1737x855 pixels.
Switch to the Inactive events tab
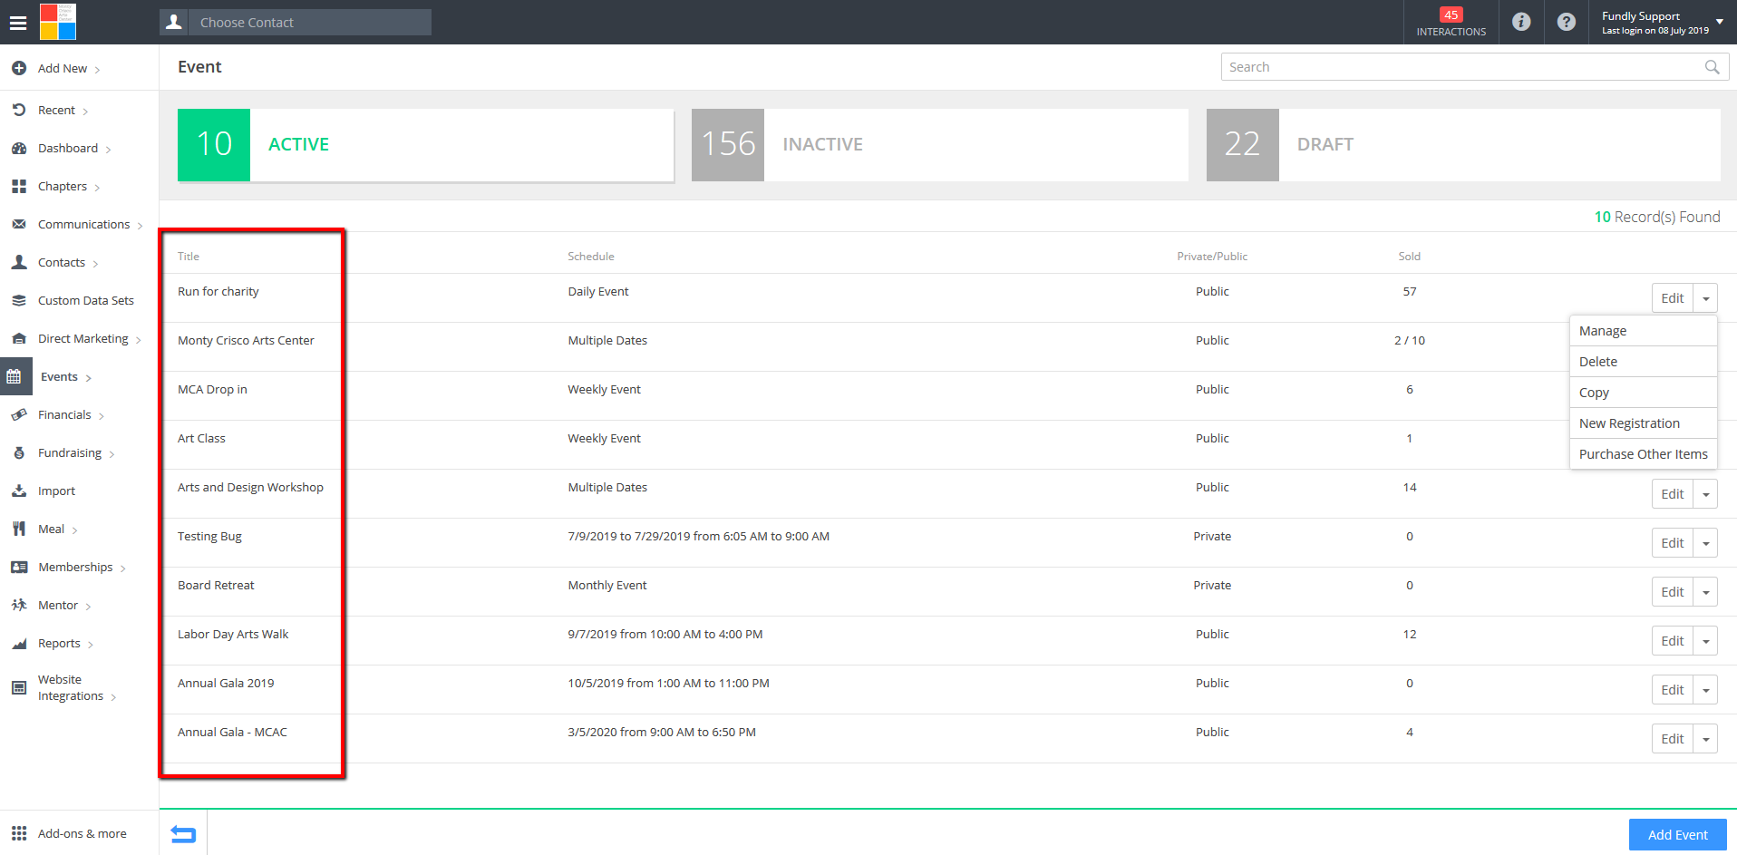pos(939,145)
